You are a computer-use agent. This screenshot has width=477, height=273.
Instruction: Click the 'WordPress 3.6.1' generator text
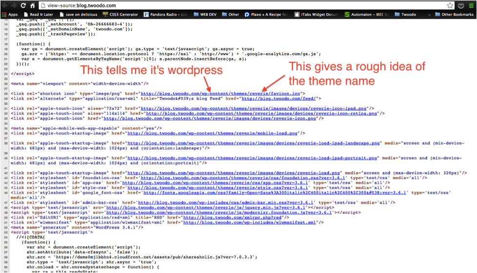click(x=116, y=228)
